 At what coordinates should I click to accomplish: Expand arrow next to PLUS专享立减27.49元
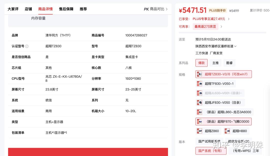[229, 19]
